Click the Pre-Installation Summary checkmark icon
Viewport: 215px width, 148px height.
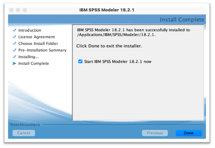click(x=14, y=50)
